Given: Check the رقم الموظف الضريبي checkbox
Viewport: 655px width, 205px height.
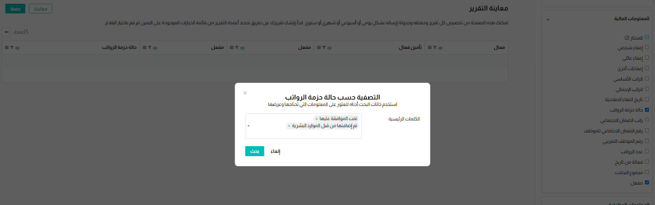Looking at the screenshot, I should [x=647, y=141].
